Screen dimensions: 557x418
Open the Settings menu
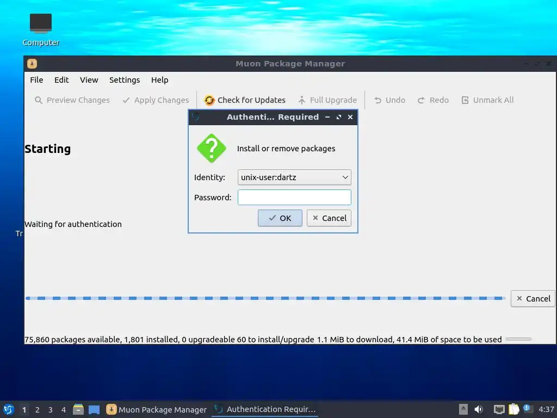[x=125, y=80]
